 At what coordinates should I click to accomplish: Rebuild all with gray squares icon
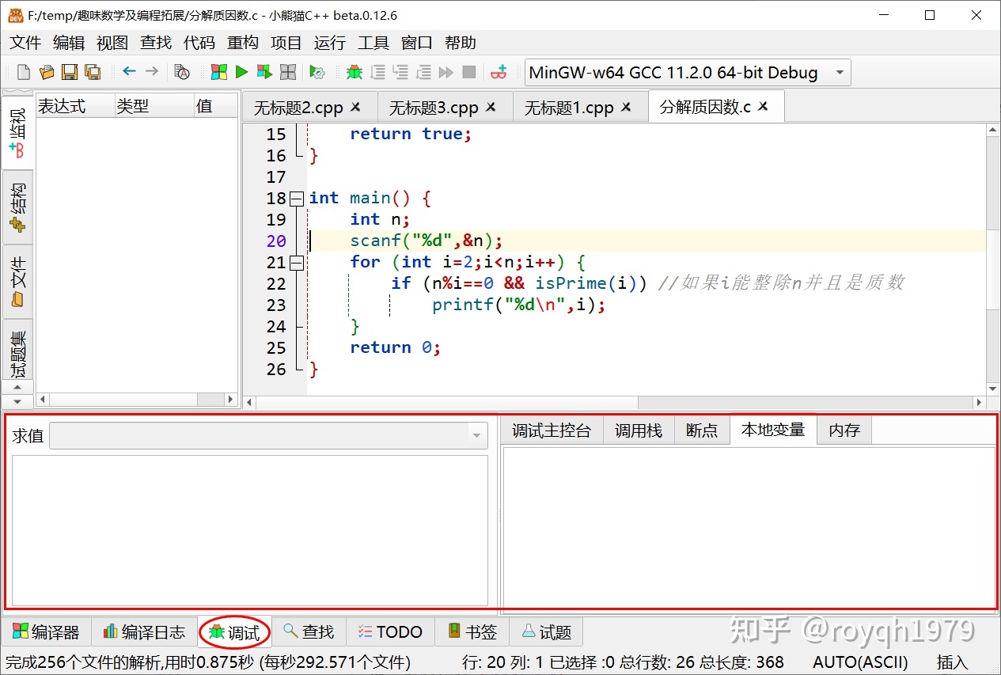pyautogui.click(x=288, y=72)
